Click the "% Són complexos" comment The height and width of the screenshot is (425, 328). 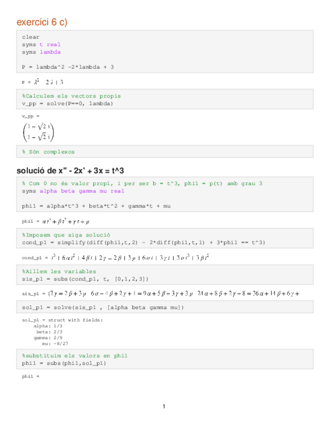pos(48,151)
